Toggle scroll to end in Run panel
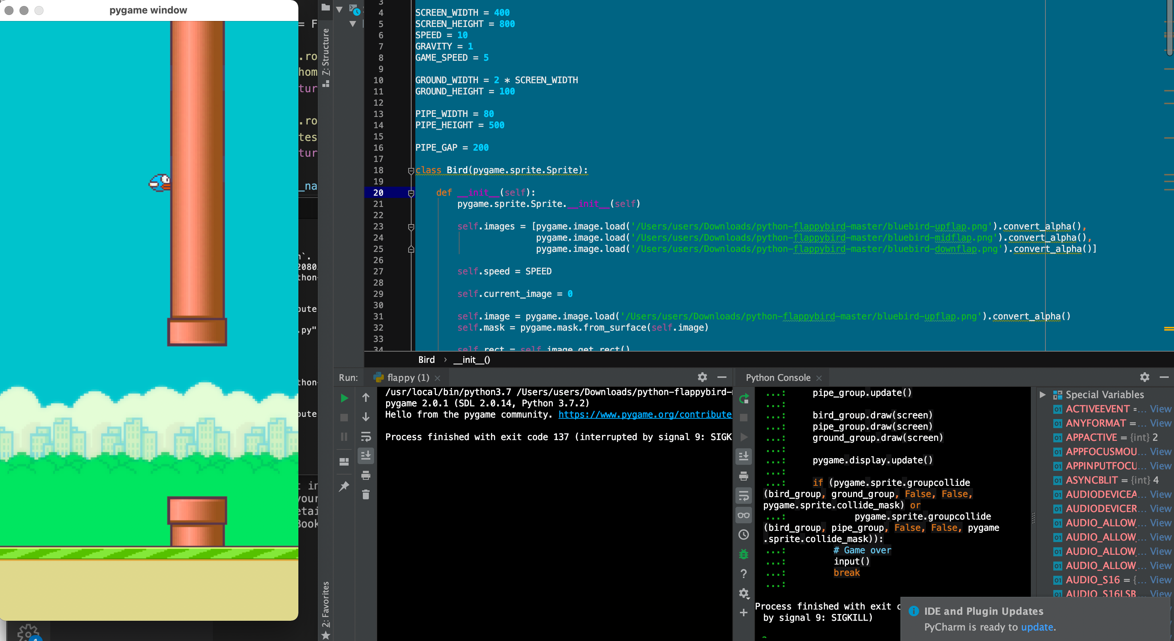 (365, 455)
